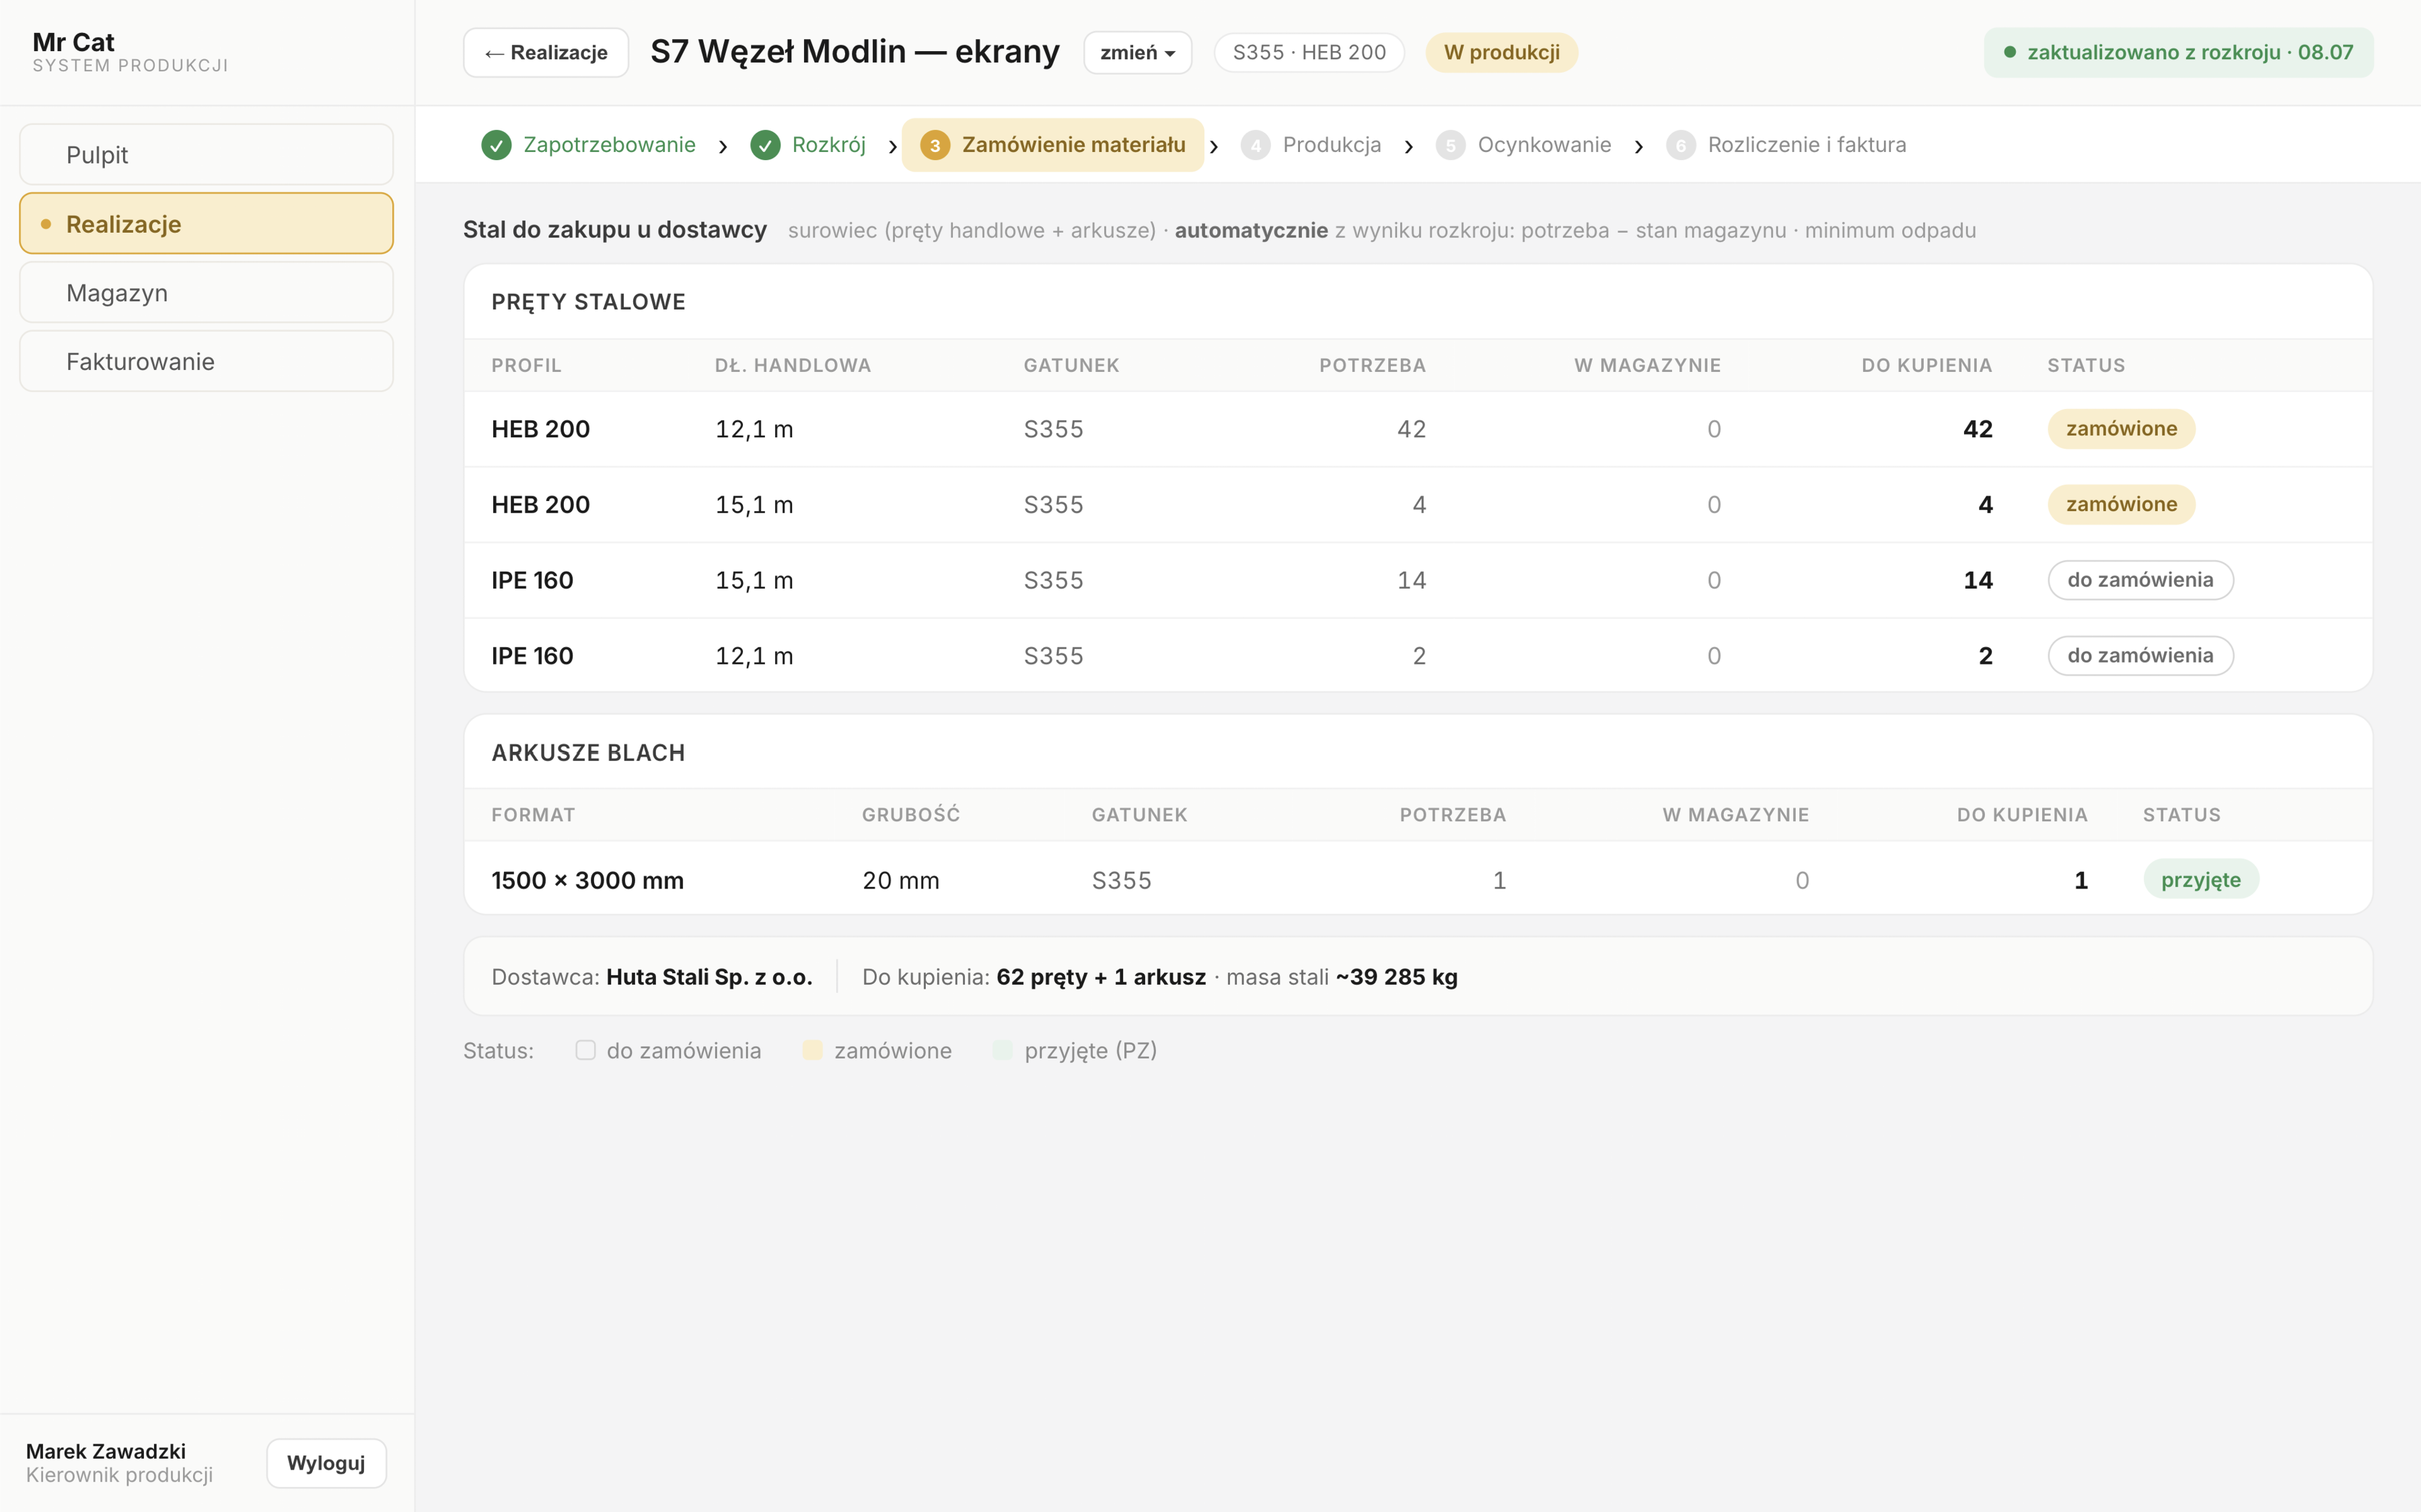
Task: Click the PROFIL column header
Action: pos(526,365)
